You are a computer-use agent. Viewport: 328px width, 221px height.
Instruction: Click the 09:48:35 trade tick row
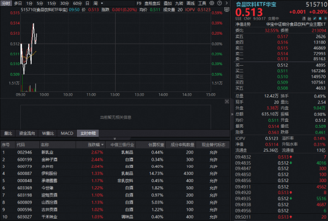(280, 163)
